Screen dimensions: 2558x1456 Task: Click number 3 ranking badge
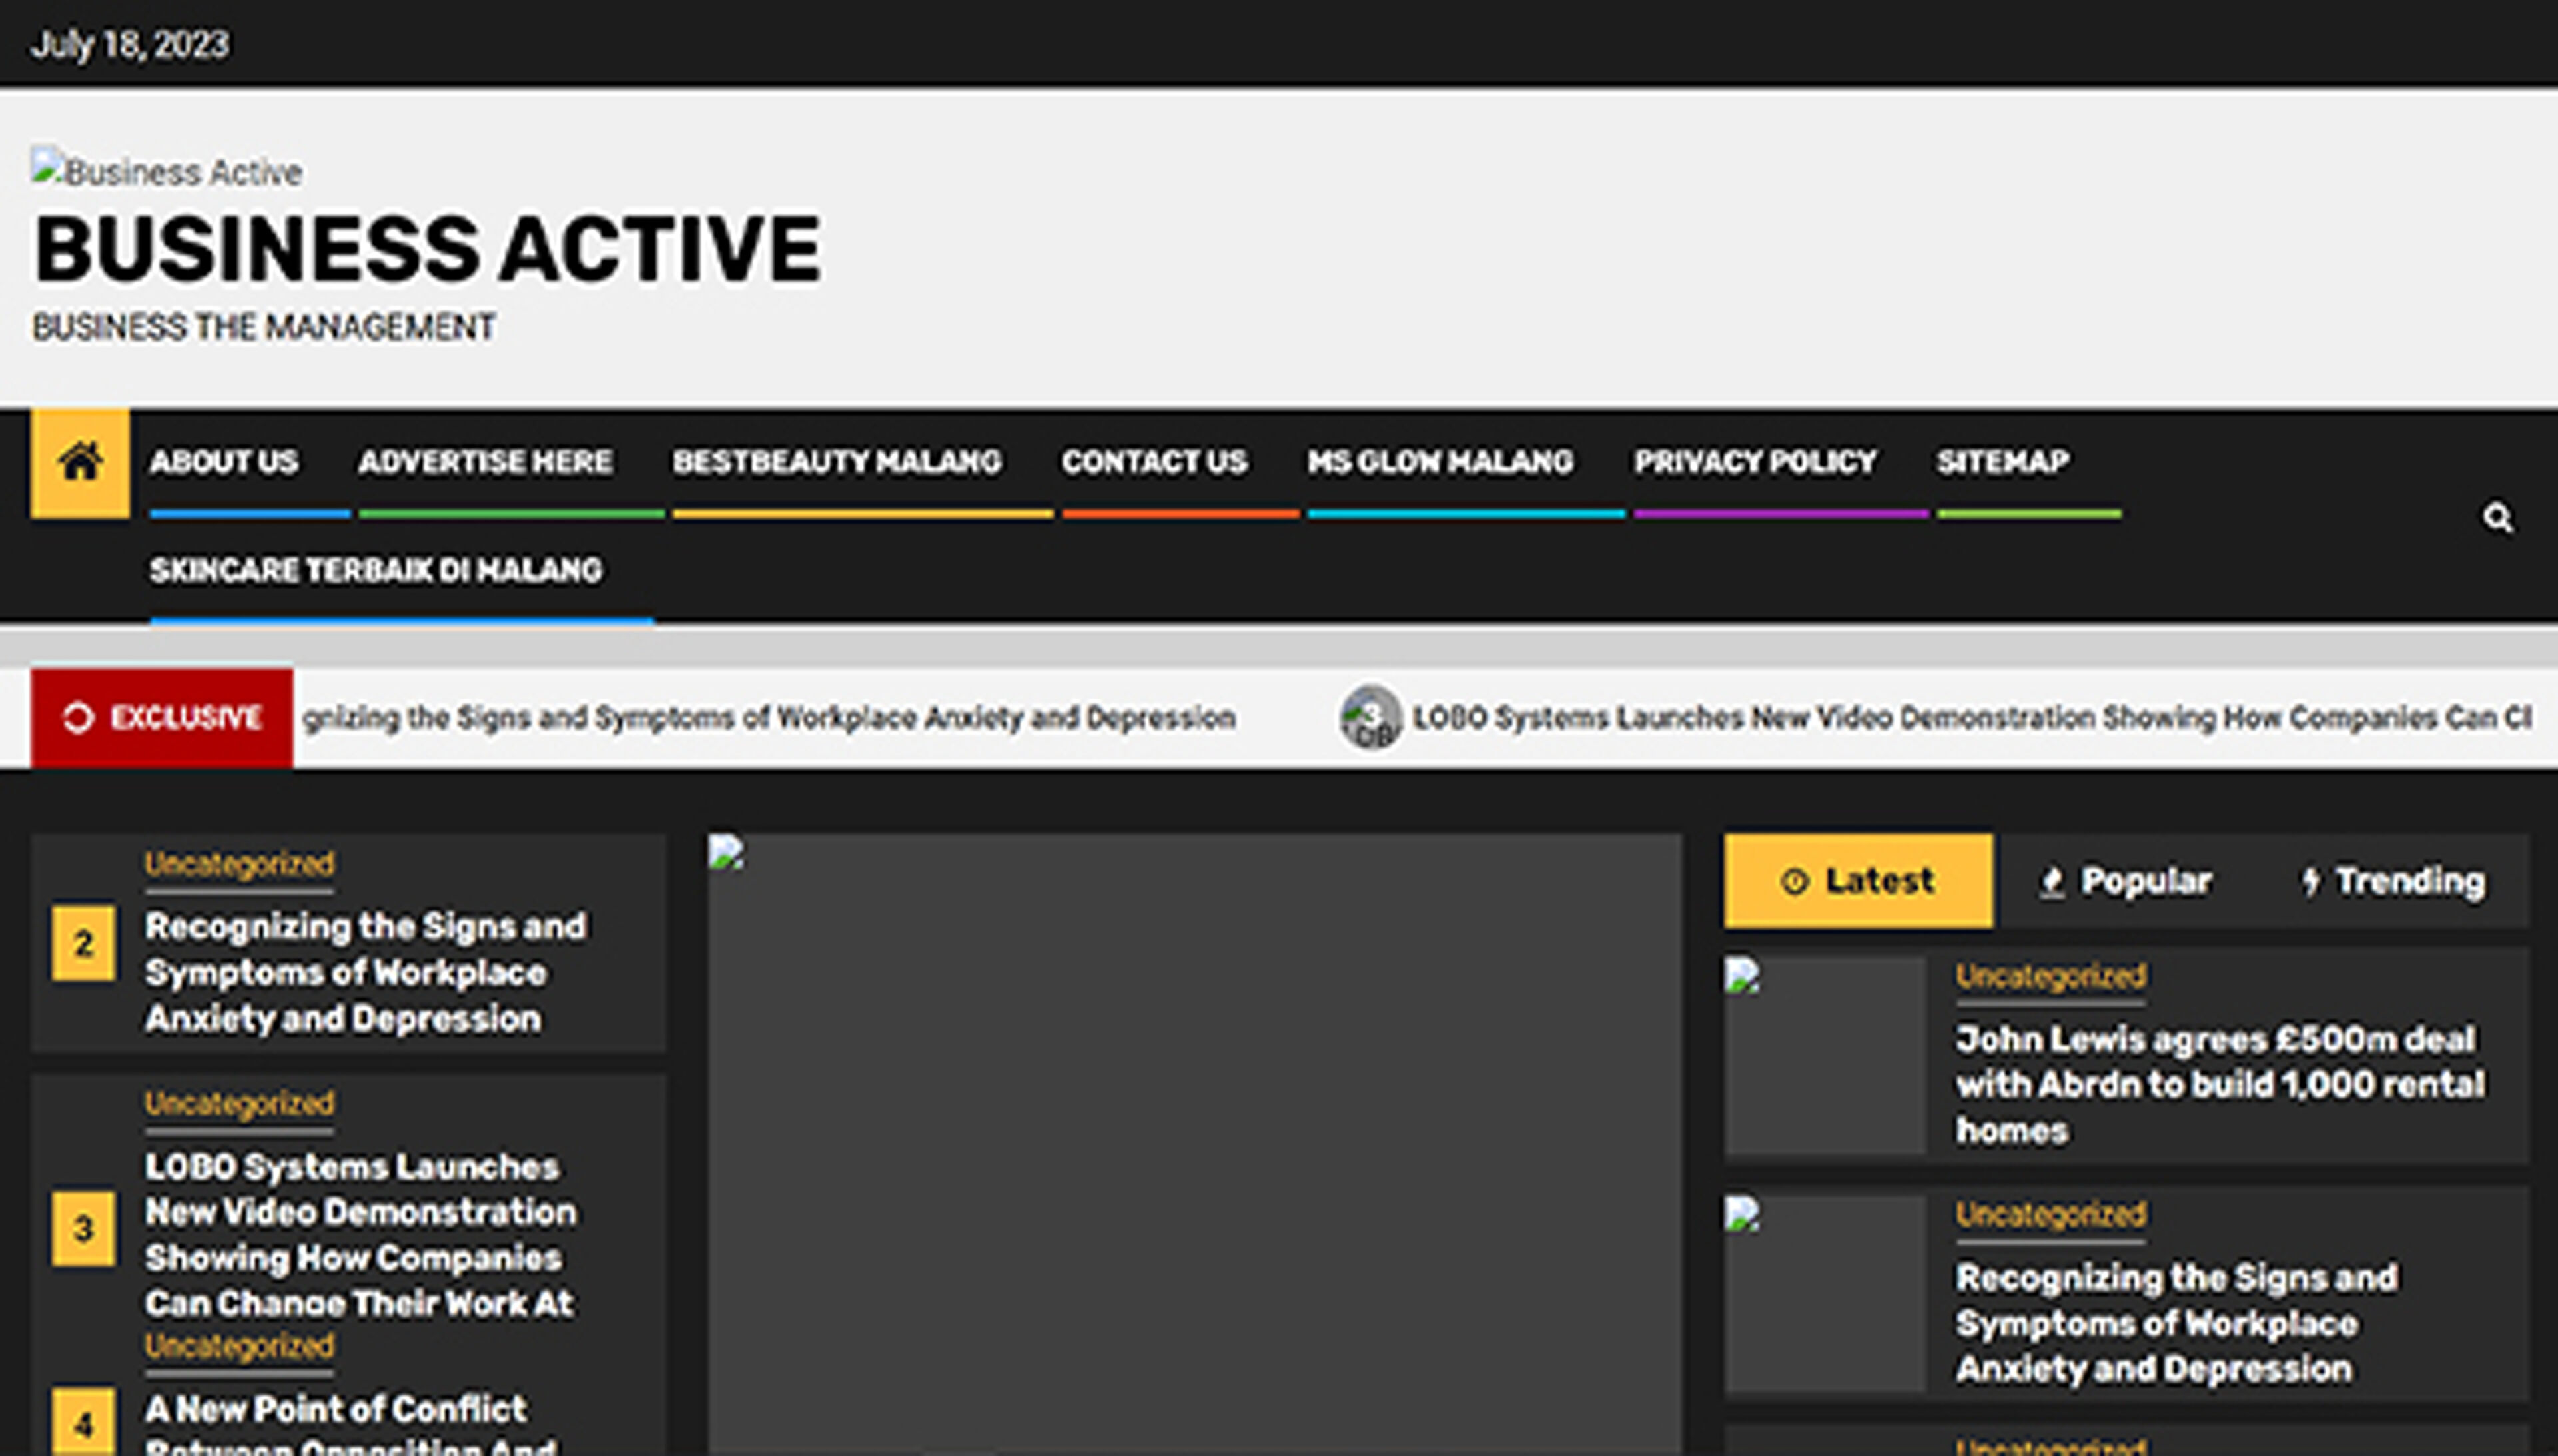[83, 1228]
